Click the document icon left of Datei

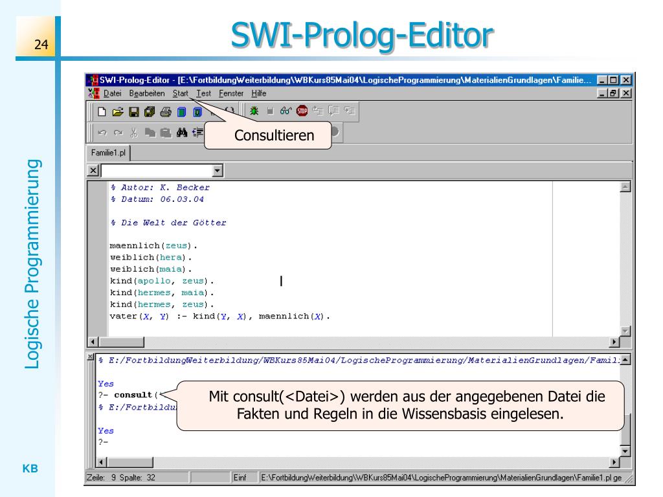click(x=93, y=93)
